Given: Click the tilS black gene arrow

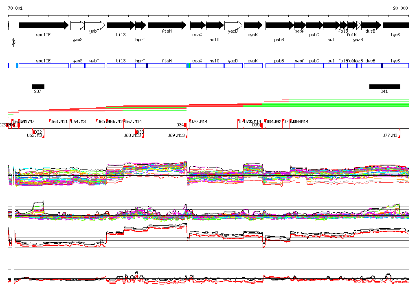Looking at the screenshot, I should 121,25.
